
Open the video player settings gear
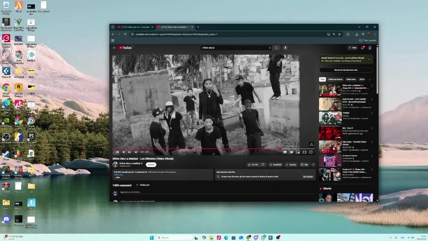click(292, 152)
